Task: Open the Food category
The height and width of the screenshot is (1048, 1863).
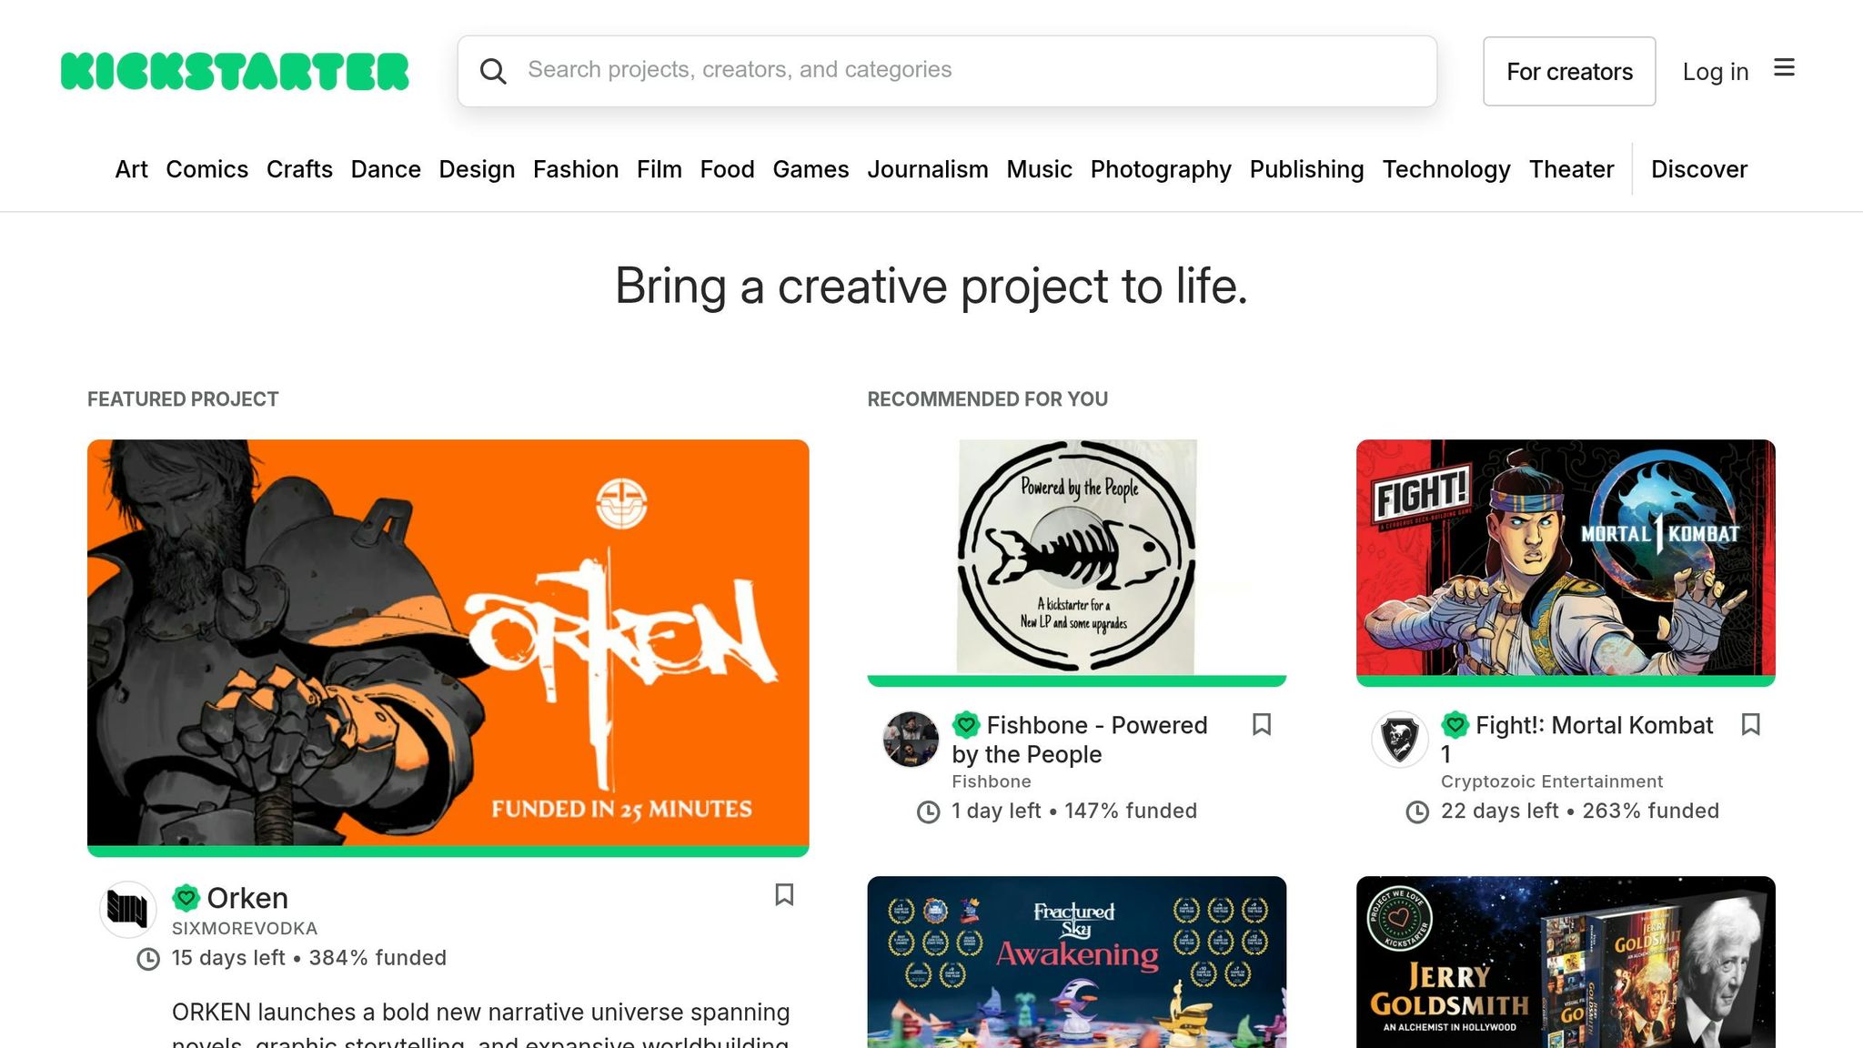Action: click(x=727, y=169)
